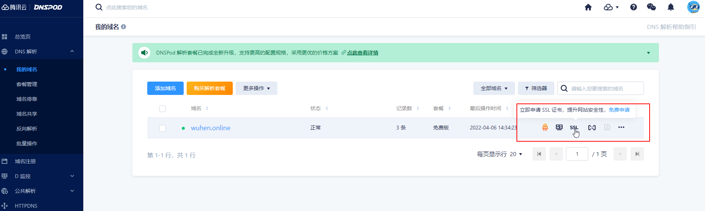Image resolution: width=705 pixels, height=211 pixels.
Task: Change rows per page dropdown showing 20
Action: (516, 154)
